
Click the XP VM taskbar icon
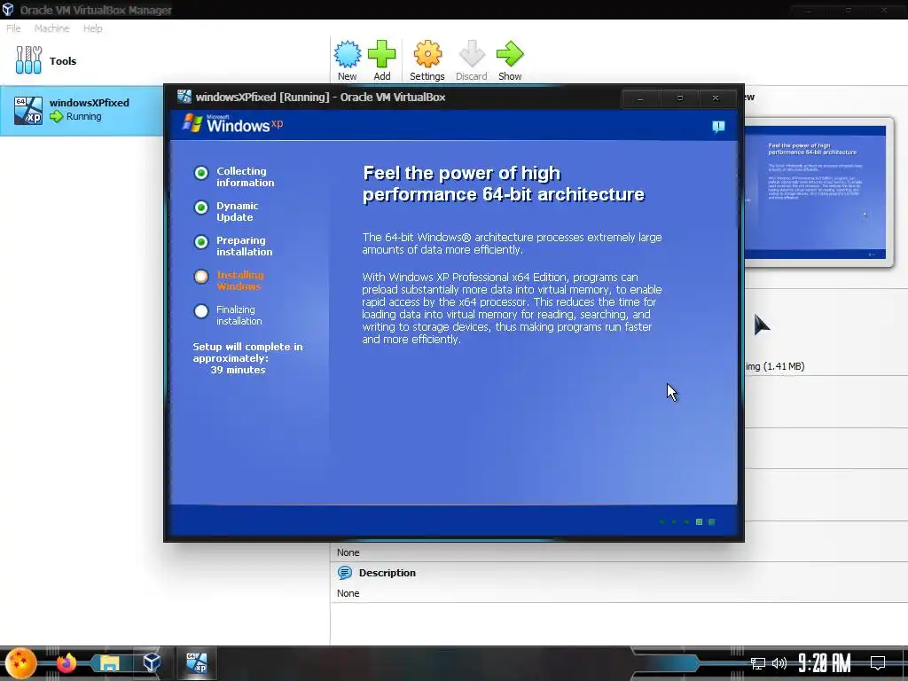click(x=196, y=662)
